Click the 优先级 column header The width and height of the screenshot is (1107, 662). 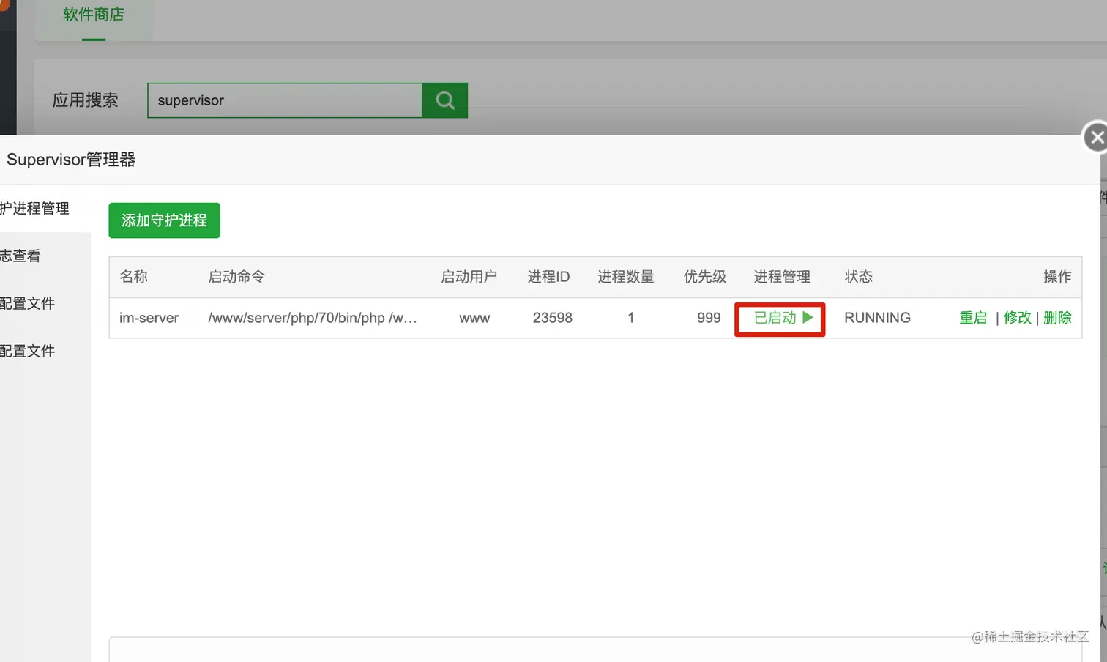(x=705, y=277)
